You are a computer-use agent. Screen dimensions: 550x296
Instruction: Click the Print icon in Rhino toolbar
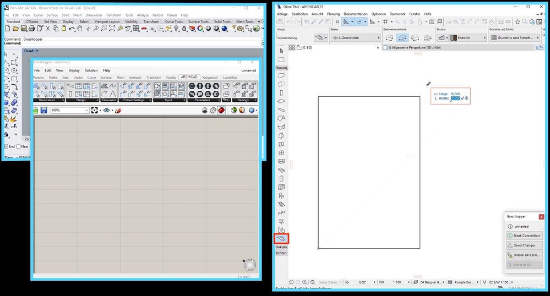tap(31, 29)
